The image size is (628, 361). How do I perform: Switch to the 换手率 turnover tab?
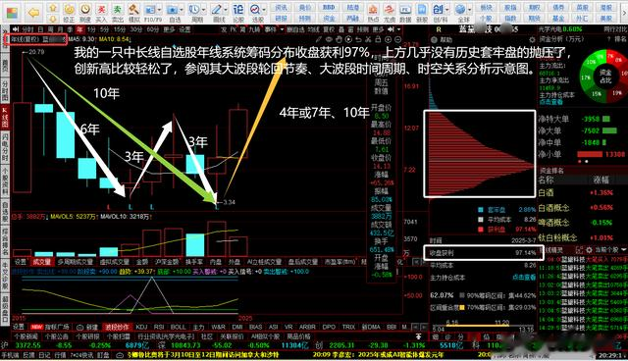193,262
